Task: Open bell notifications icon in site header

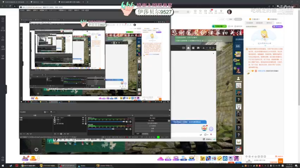Action: coord(216,12)
